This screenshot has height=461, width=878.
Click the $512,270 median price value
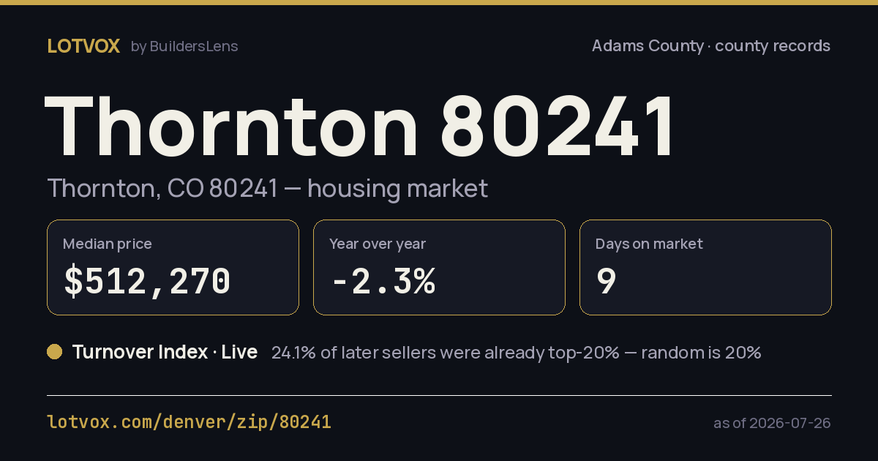(x=147, y=282)
